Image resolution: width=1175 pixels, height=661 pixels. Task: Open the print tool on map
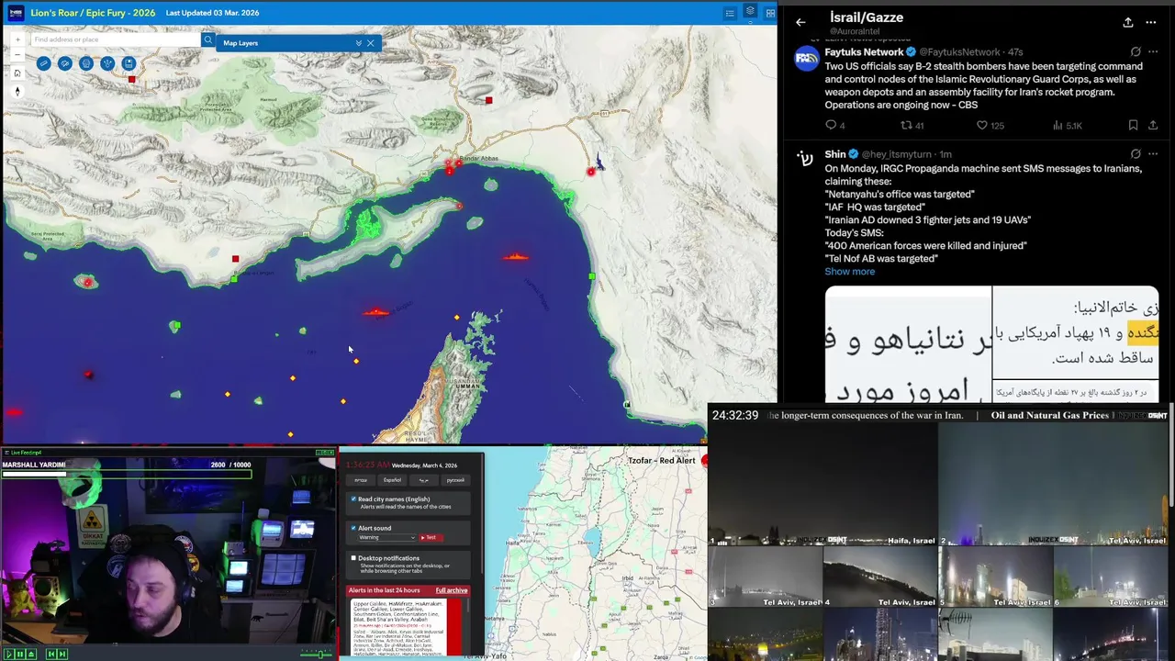tap(85, 63)
